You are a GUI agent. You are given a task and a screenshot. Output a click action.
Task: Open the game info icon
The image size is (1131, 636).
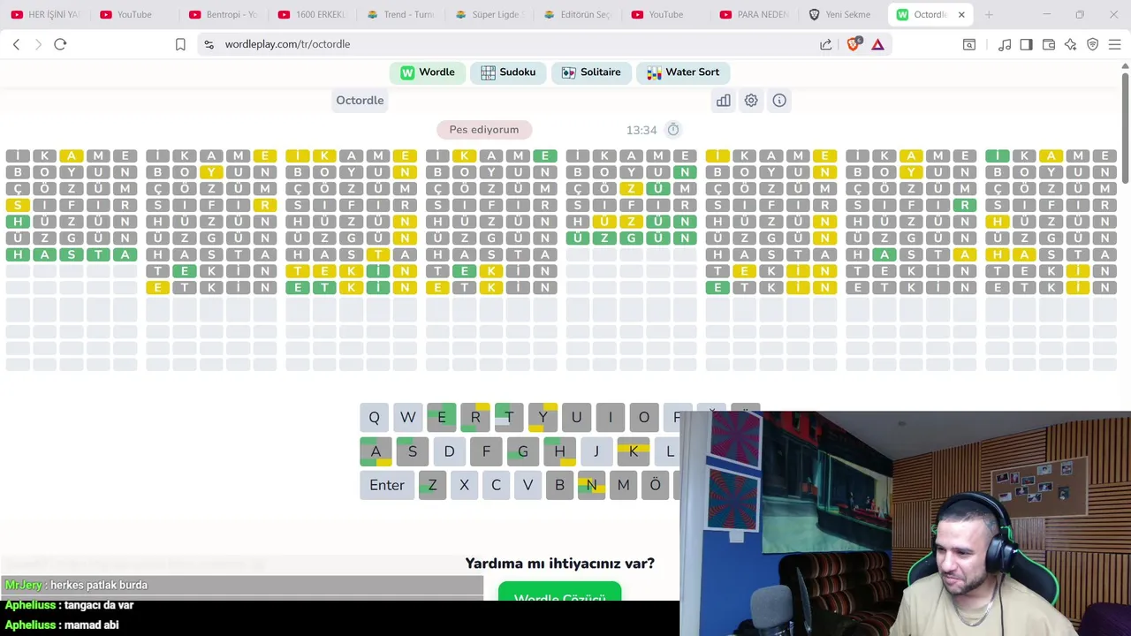[779, 101]
